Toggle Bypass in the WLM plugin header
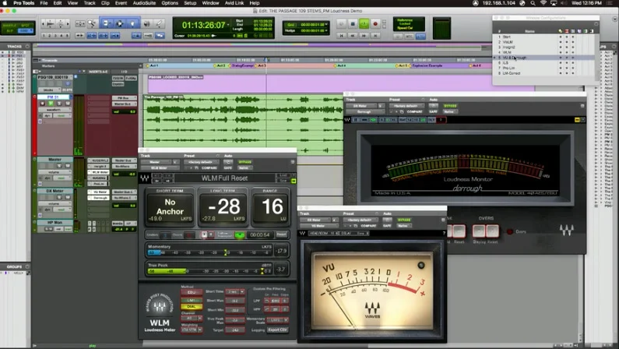The height and width of the screenshot is (349, 619). 244,162
